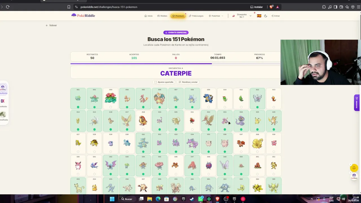The height and width of the screenshot is (203, 361).
Task: Reload the page with the refresh icon
Action: (x=8, y=7)
